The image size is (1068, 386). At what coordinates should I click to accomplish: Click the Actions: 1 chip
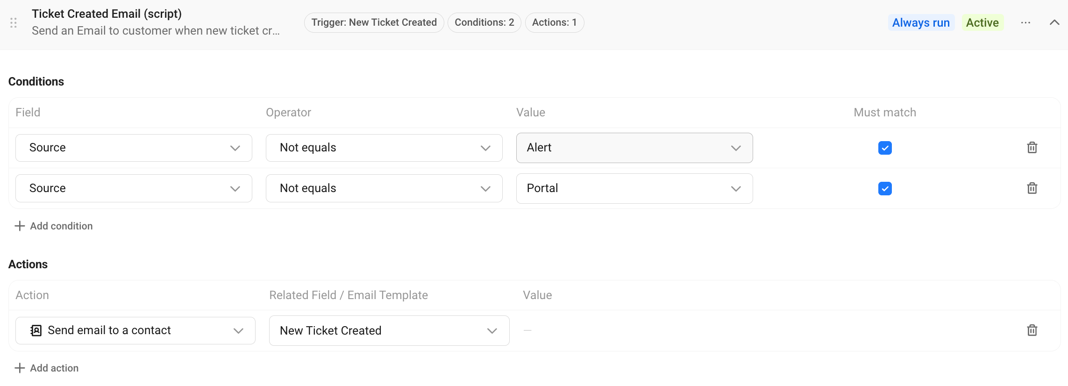coord(554,22)
